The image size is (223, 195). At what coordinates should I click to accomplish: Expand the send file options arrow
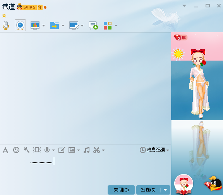coord(63,26)
